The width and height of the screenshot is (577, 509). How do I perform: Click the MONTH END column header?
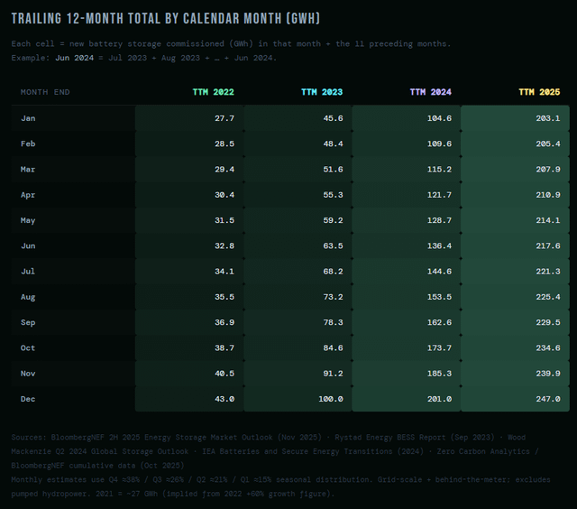45,92
